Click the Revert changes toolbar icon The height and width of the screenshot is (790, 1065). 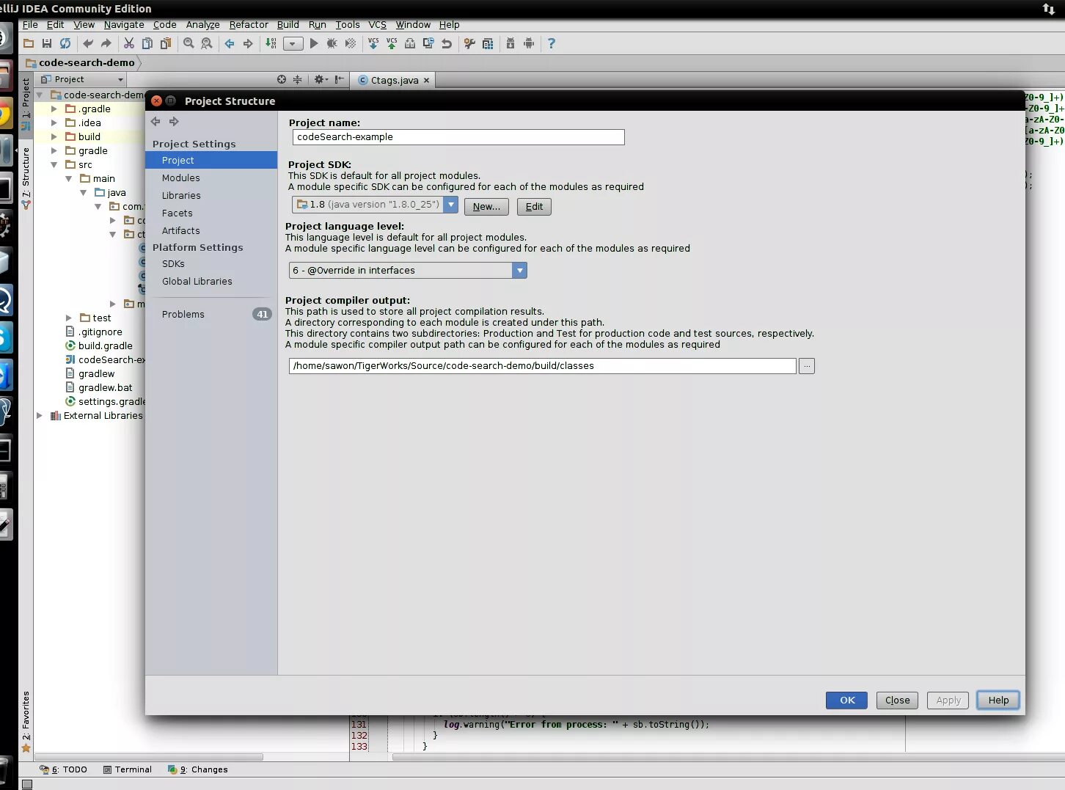pos(447,43)
